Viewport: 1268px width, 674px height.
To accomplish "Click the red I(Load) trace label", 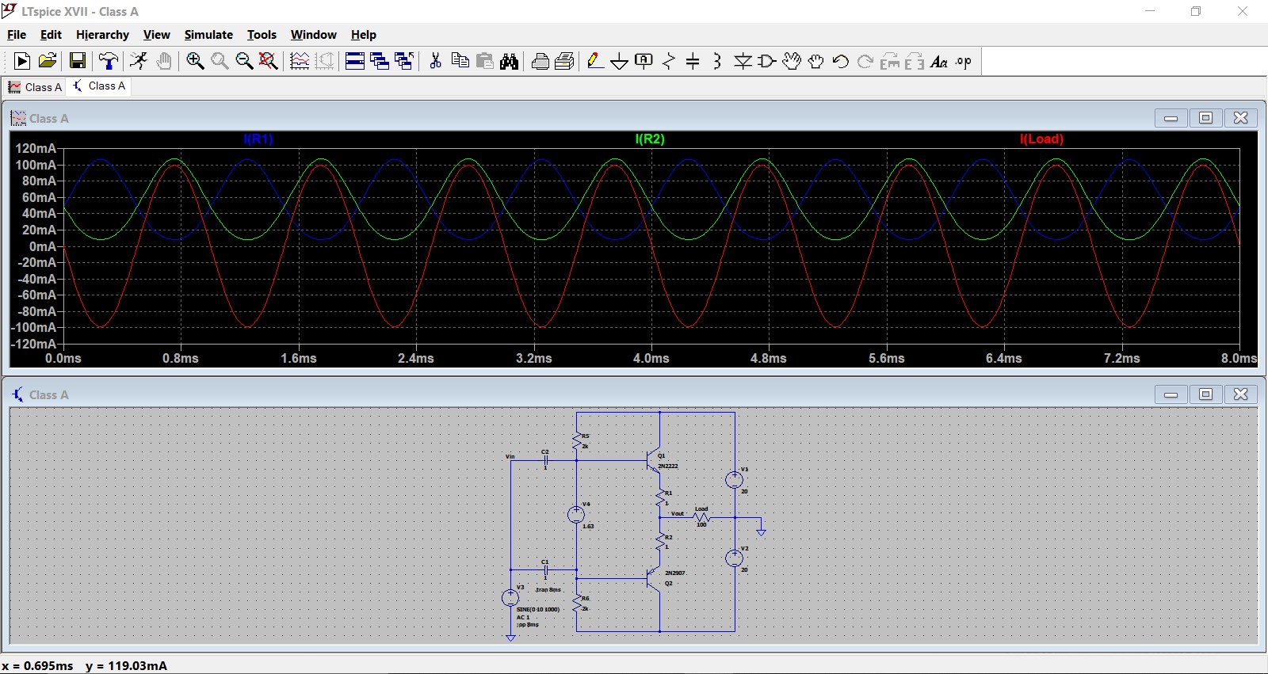I will (1041, 139).
